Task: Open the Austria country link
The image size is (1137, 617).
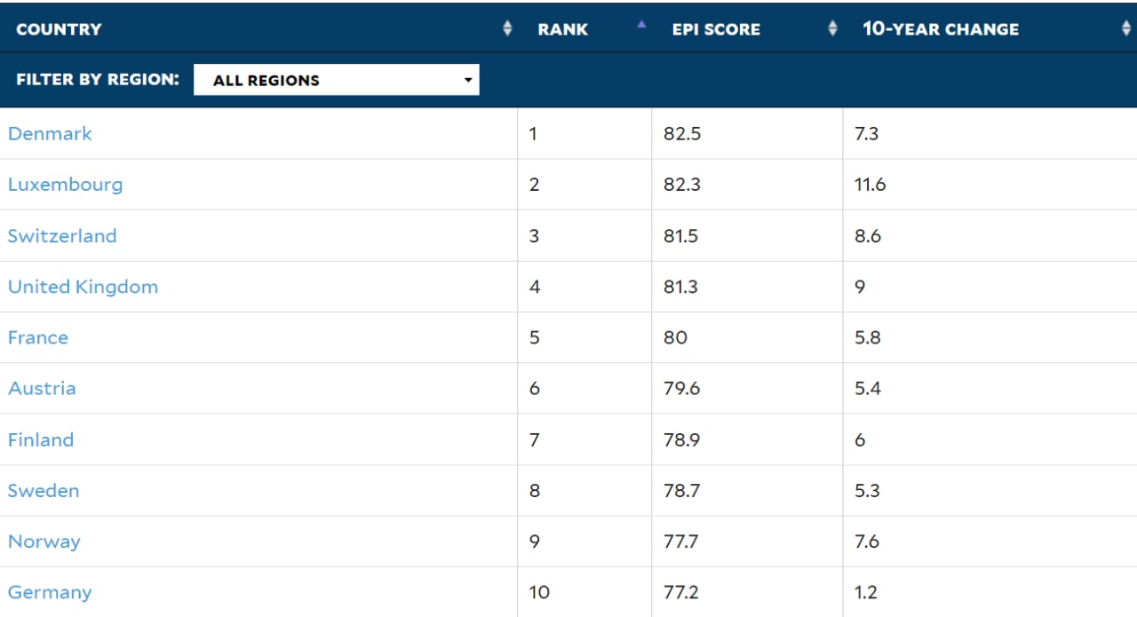Action: (42, 388)
